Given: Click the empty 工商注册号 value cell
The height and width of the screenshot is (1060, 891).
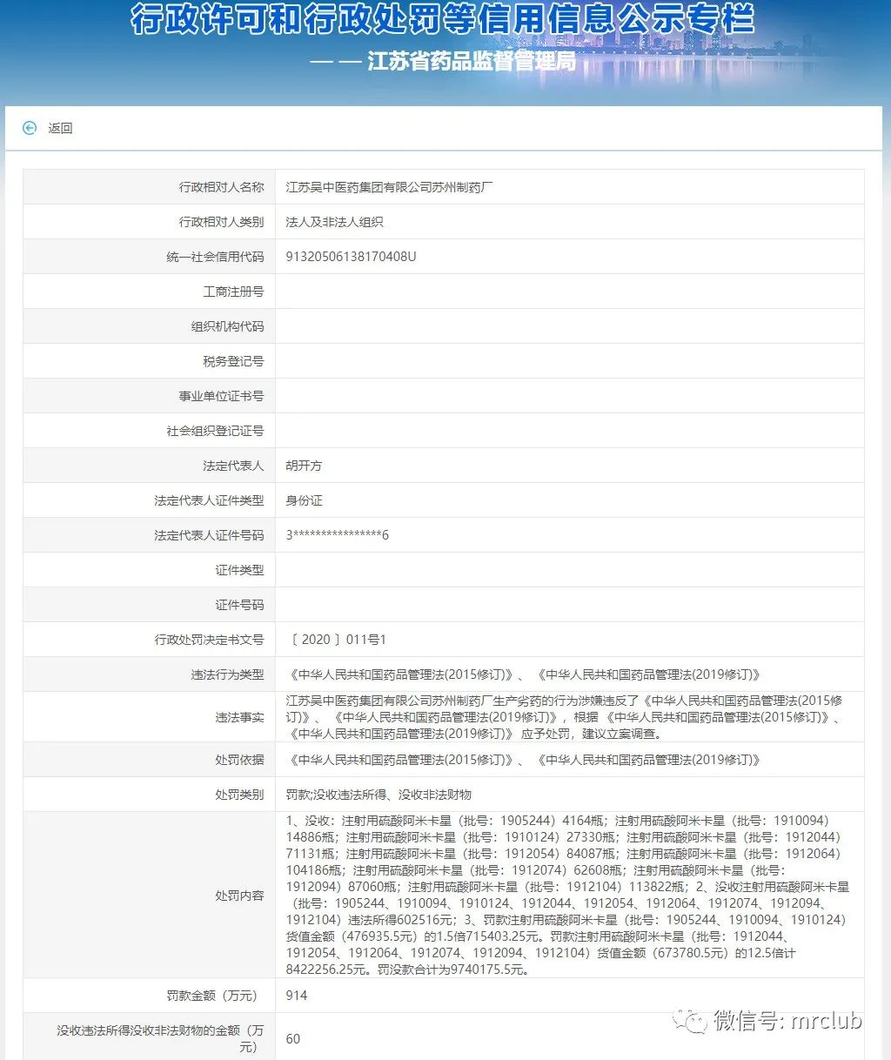Looking at the screenshot, I should pyautogui.click(x=569, y=292).
